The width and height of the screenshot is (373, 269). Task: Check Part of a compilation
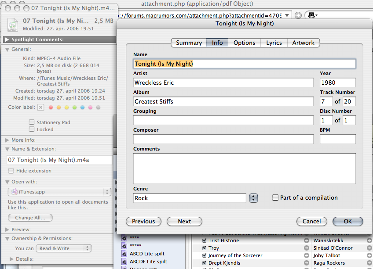(275, 197)
